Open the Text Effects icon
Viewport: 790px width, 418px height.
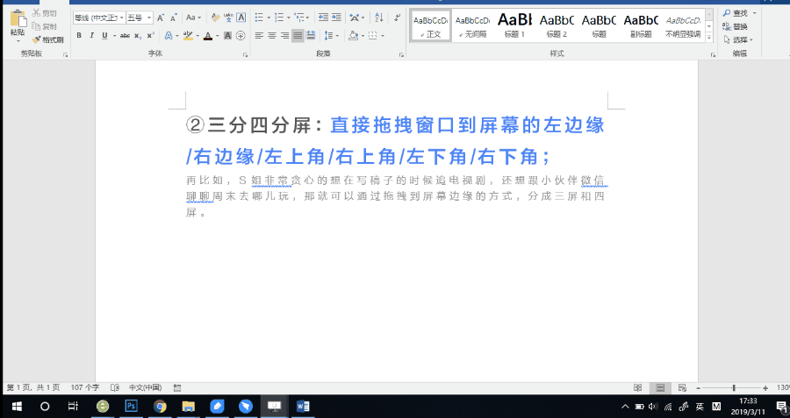169,36
